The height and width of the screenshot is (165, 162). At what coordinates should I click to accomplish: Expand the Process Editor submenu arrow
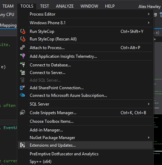pos(149,14)
